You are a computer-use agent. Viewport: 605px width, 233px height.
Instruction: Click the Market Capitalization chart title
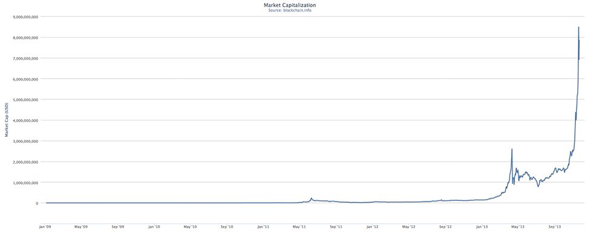(x=289, y=5)
